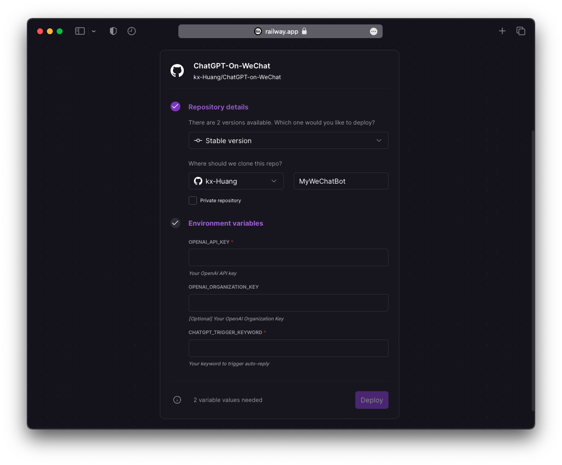Viewport: 562px width, 465px height.
Task: Open the Stable version dropdown
Action: tap(288, 141)
